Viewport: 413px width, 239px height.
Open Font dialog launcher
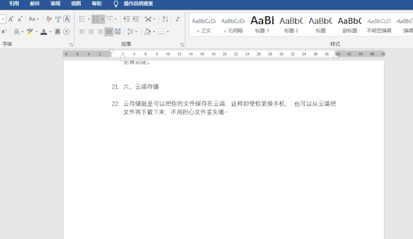[x=71, y=45]
